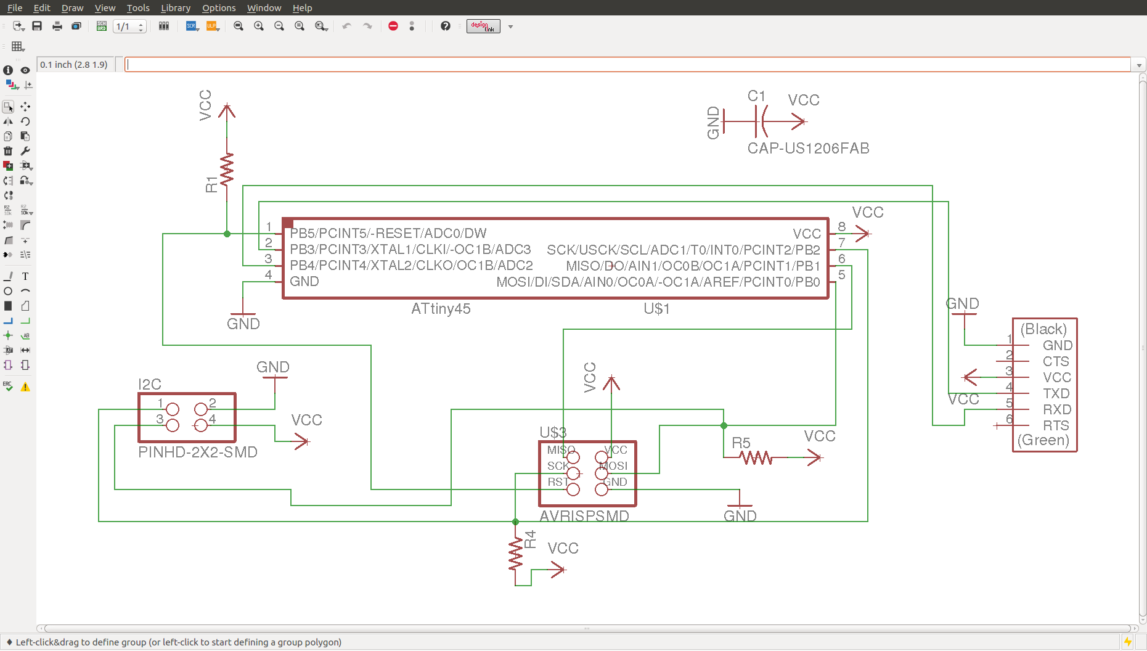Viewport: 1147px width, 651px height.
Task: Open the Grid settings dropdown icon
Action: [18, 46]
